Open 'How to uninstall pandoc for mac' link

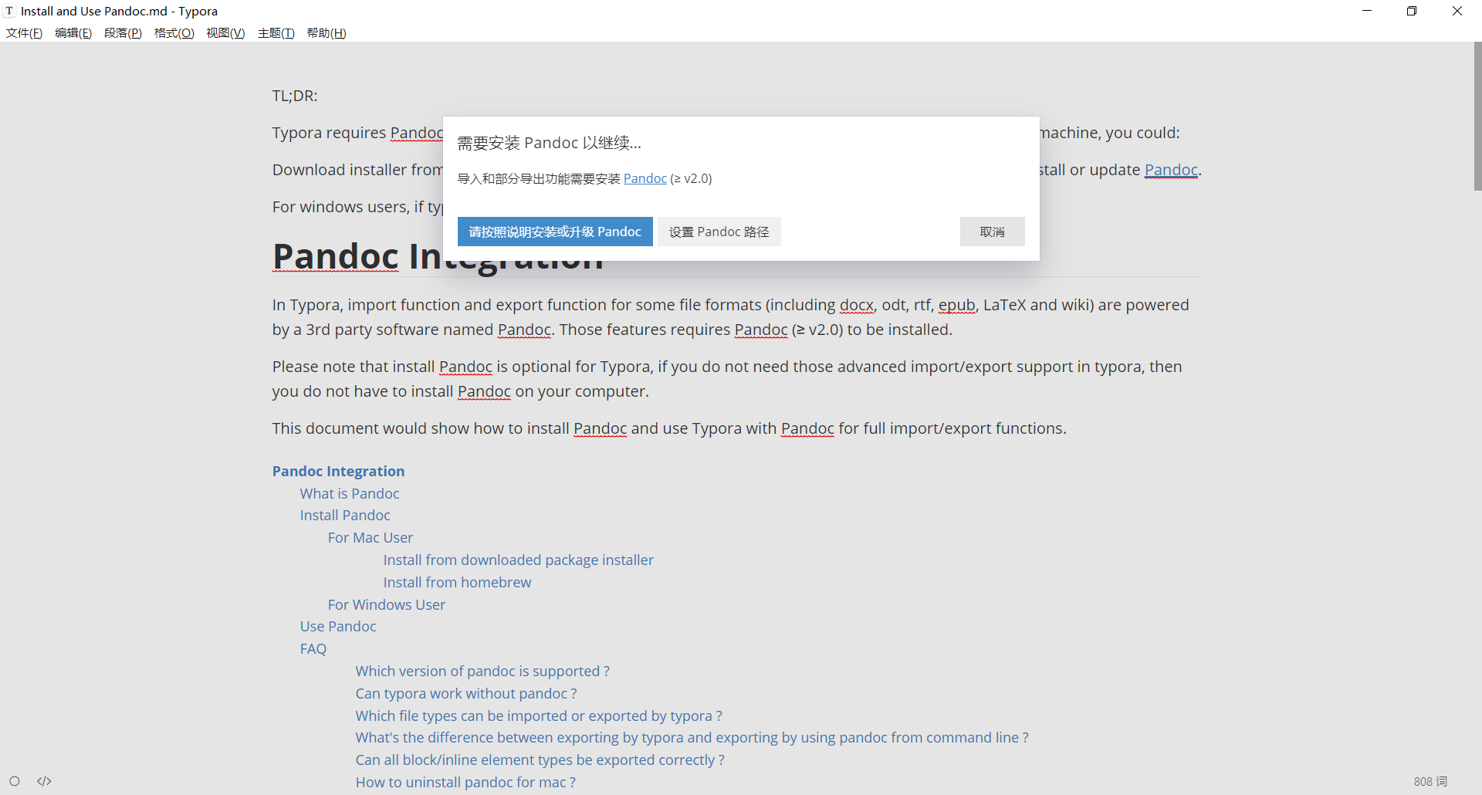[x=465, y=782]
